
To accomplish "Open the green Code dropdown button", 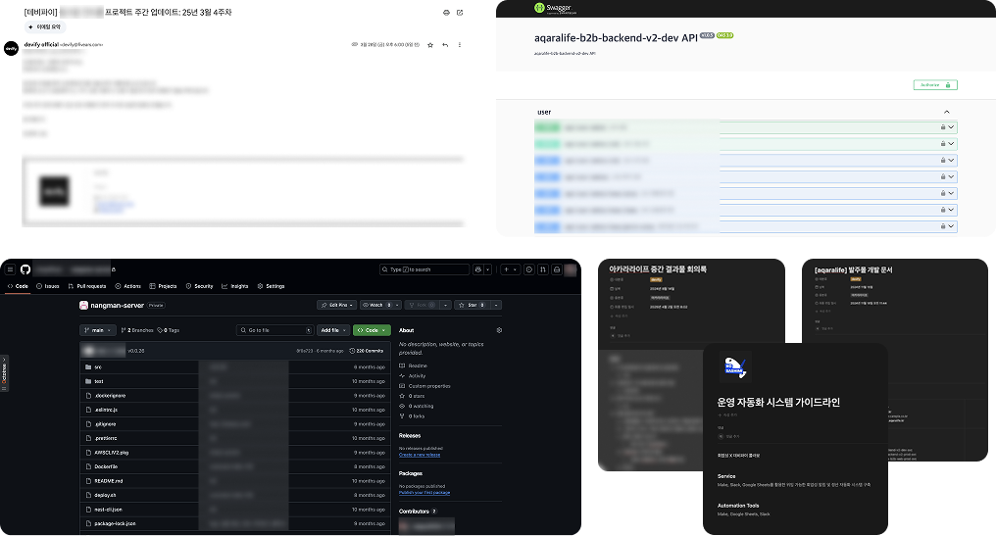I will (372, 330).
